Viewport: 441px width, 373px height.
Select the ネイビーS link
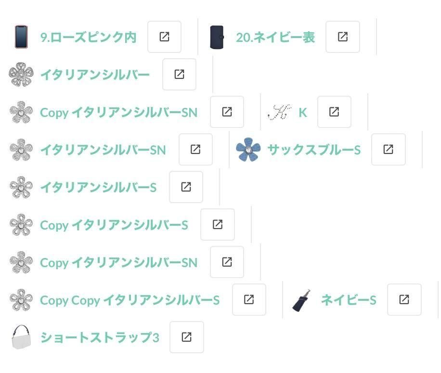click(x=348, y=300)
